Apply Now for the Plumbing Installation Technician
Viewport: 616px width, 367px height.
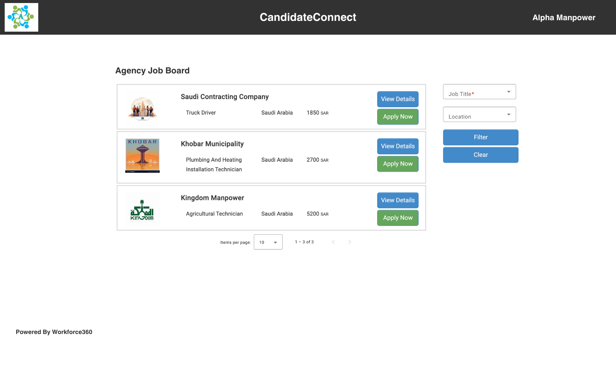click(398, 164)
